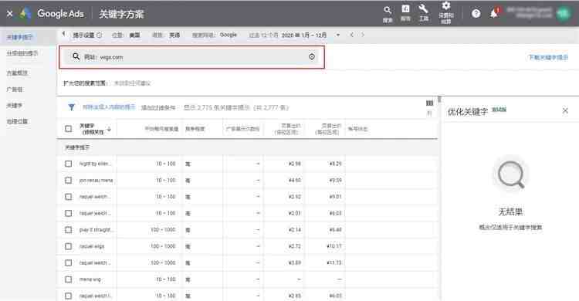Click the account status column header
The width and height of the screenshot is (579, 301).
click(357, 129)
